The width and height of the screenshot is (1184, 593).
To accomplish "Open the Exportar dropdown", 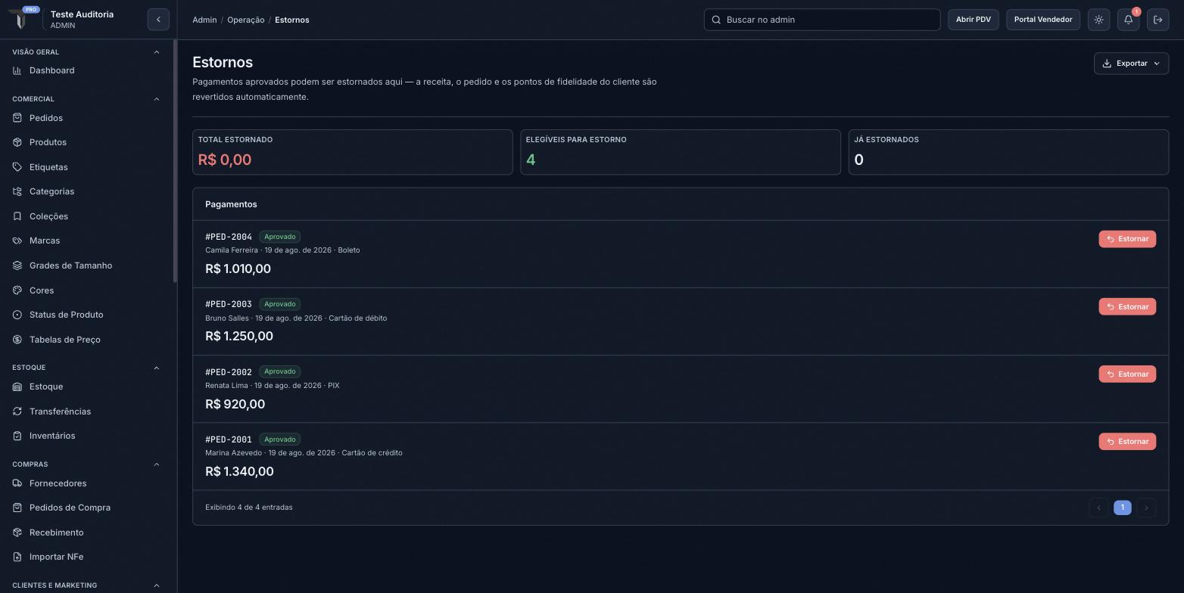I will (1131, 64).
